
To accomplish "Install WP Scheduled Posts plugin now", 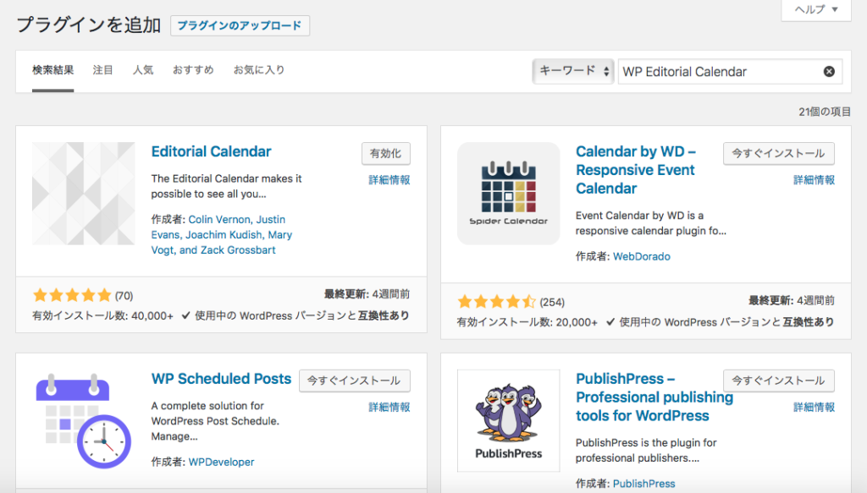I will (x=355, y=381).
